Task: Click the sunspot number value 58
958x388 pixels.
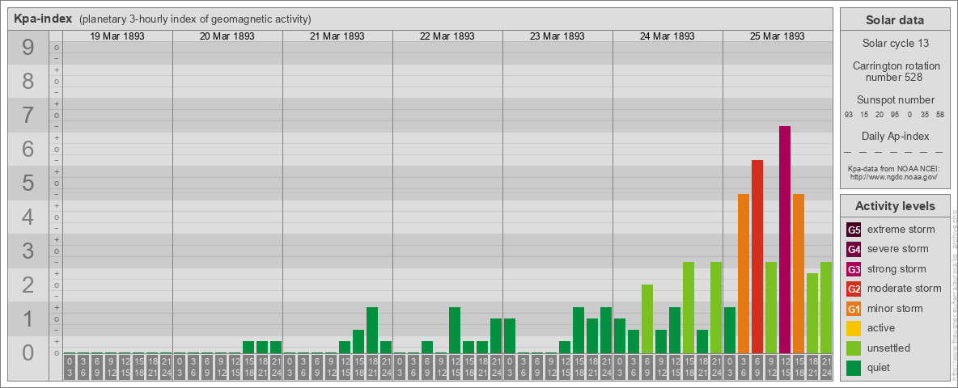Action: pos(940,114)
